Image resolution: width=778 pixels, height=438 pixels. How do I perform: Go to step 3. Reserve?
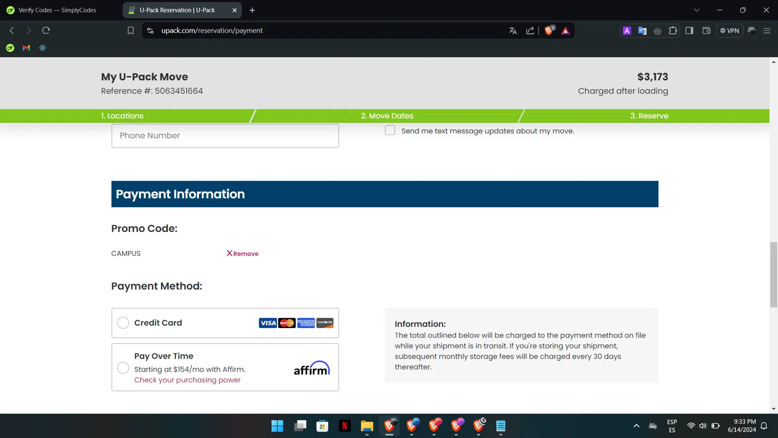click(x=649, y=116)
